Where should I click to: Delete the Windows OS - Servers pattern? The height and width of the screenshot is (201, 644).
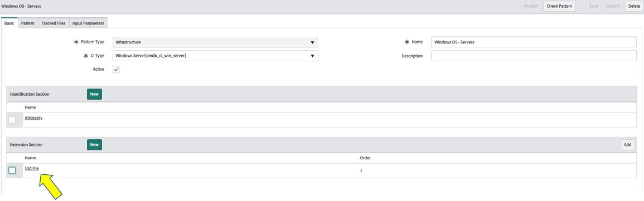tap(634, 6)
